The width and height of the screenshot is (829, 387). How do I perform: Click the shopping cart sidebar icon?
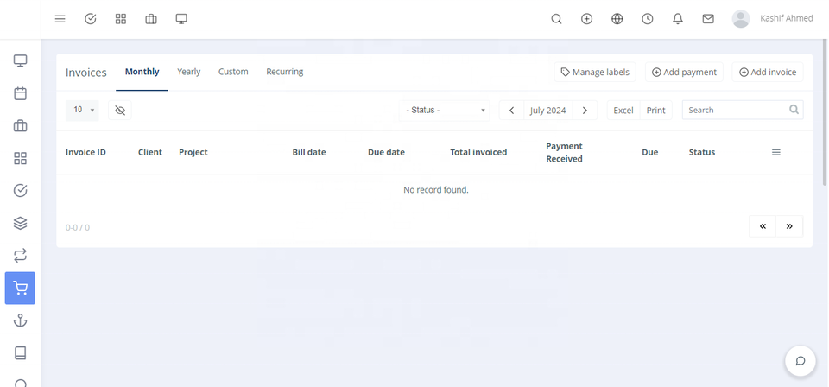(21, 289)
